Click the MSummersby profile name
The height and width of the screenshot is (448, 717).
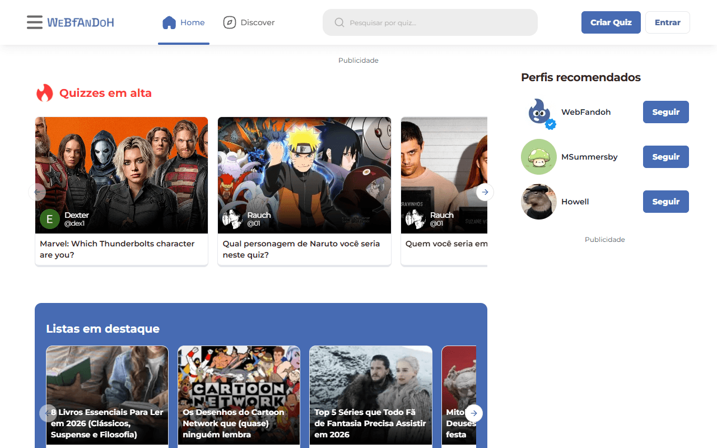pos(589,157)
